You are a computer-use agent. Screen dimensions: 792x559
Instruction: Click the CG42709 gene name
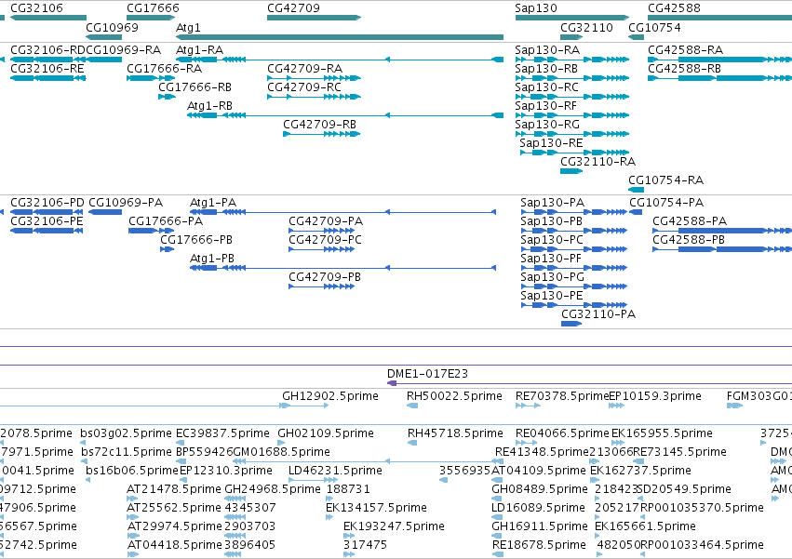point(293,8)
